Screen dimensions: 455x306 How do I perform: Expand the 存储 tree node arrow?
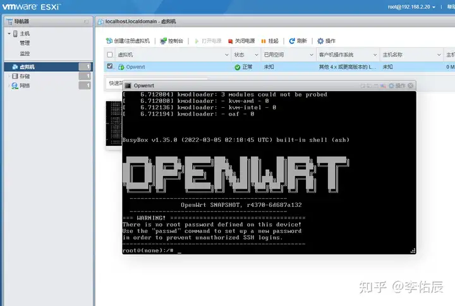click(9, 76)
